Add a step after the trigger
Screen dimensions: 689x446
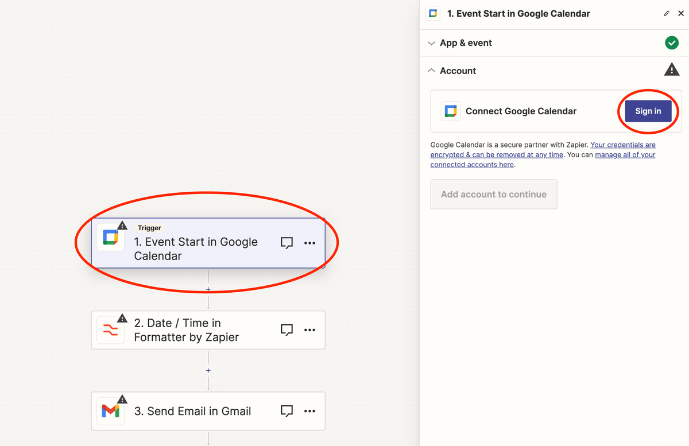[208, 289]
